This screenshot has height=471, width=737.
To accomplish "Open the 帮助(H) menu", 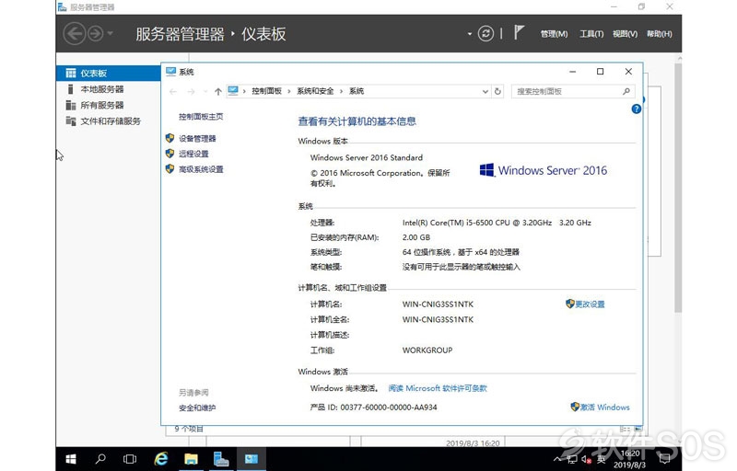I will 659,34.
